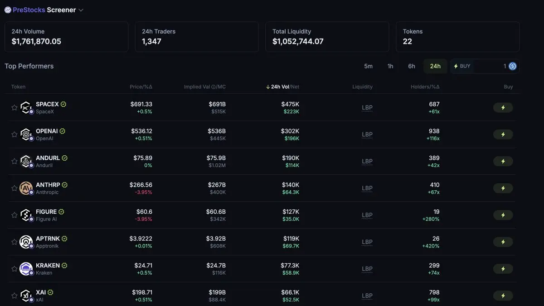Click the 24h Volume value $1,761,870.05
Screen dimensions: 544x306
(36, 42)
